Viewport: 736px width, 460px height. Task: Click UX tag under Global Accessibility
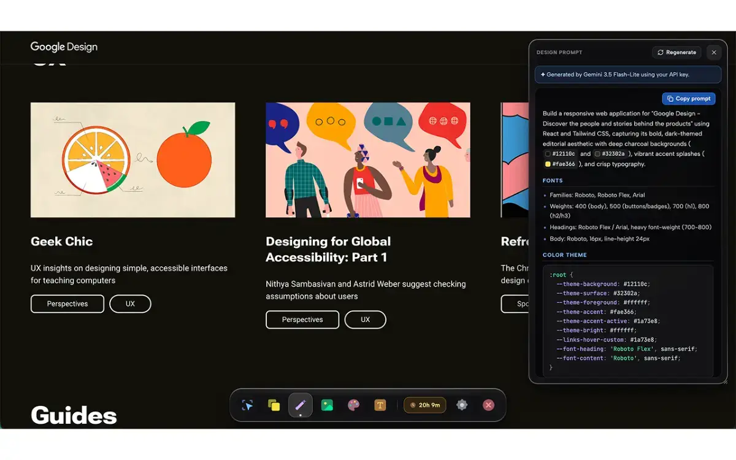366,320
